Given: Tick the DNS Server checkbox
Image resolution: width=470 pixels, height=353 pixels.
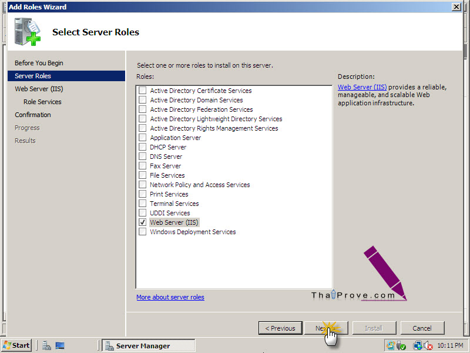Looking at the screenshot, I should tap(143, 156).
